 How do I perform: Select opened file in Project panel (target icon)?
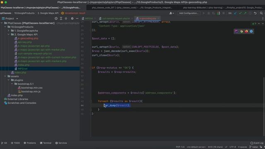tap(56, 18)
